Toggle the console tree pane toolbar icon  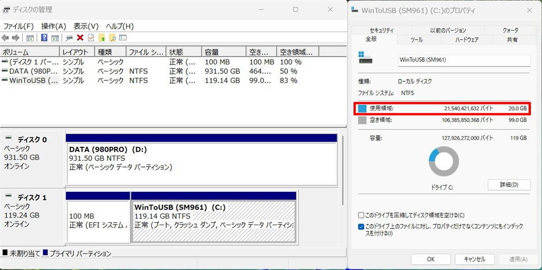30,38
